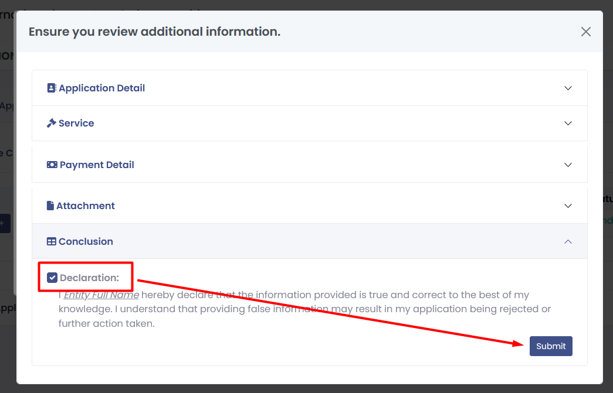
Task: Click the file icon beside Attachment
Action: coord(50,206)
